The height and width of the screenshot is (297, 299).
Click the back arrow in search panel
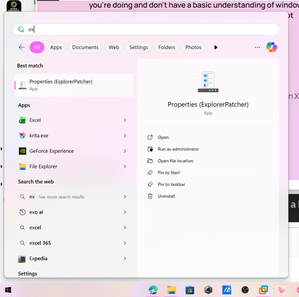(22, 47)
